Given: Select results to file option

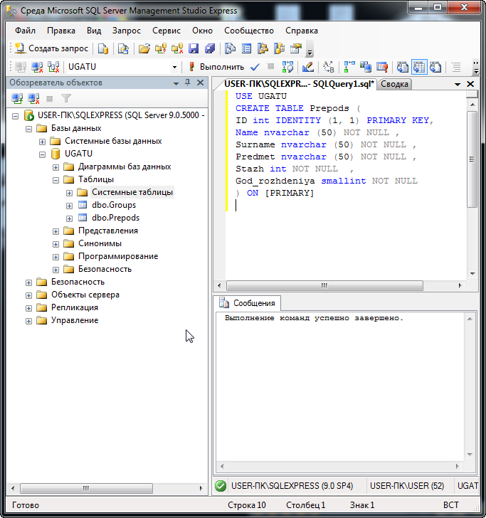Looking at the screenshot, I should (435, 67).
